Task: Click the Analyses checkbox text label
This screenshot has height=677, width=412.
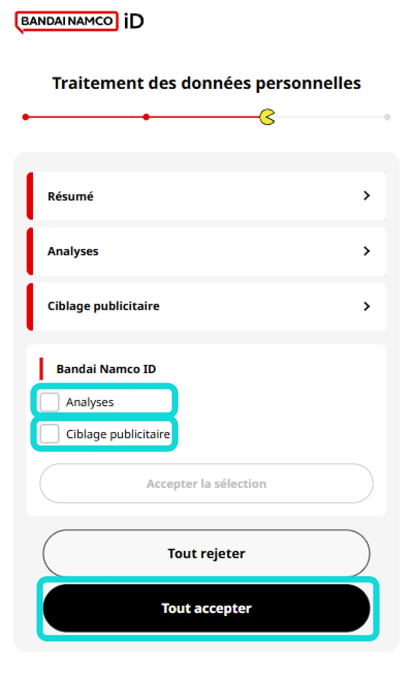Action: 90,402
